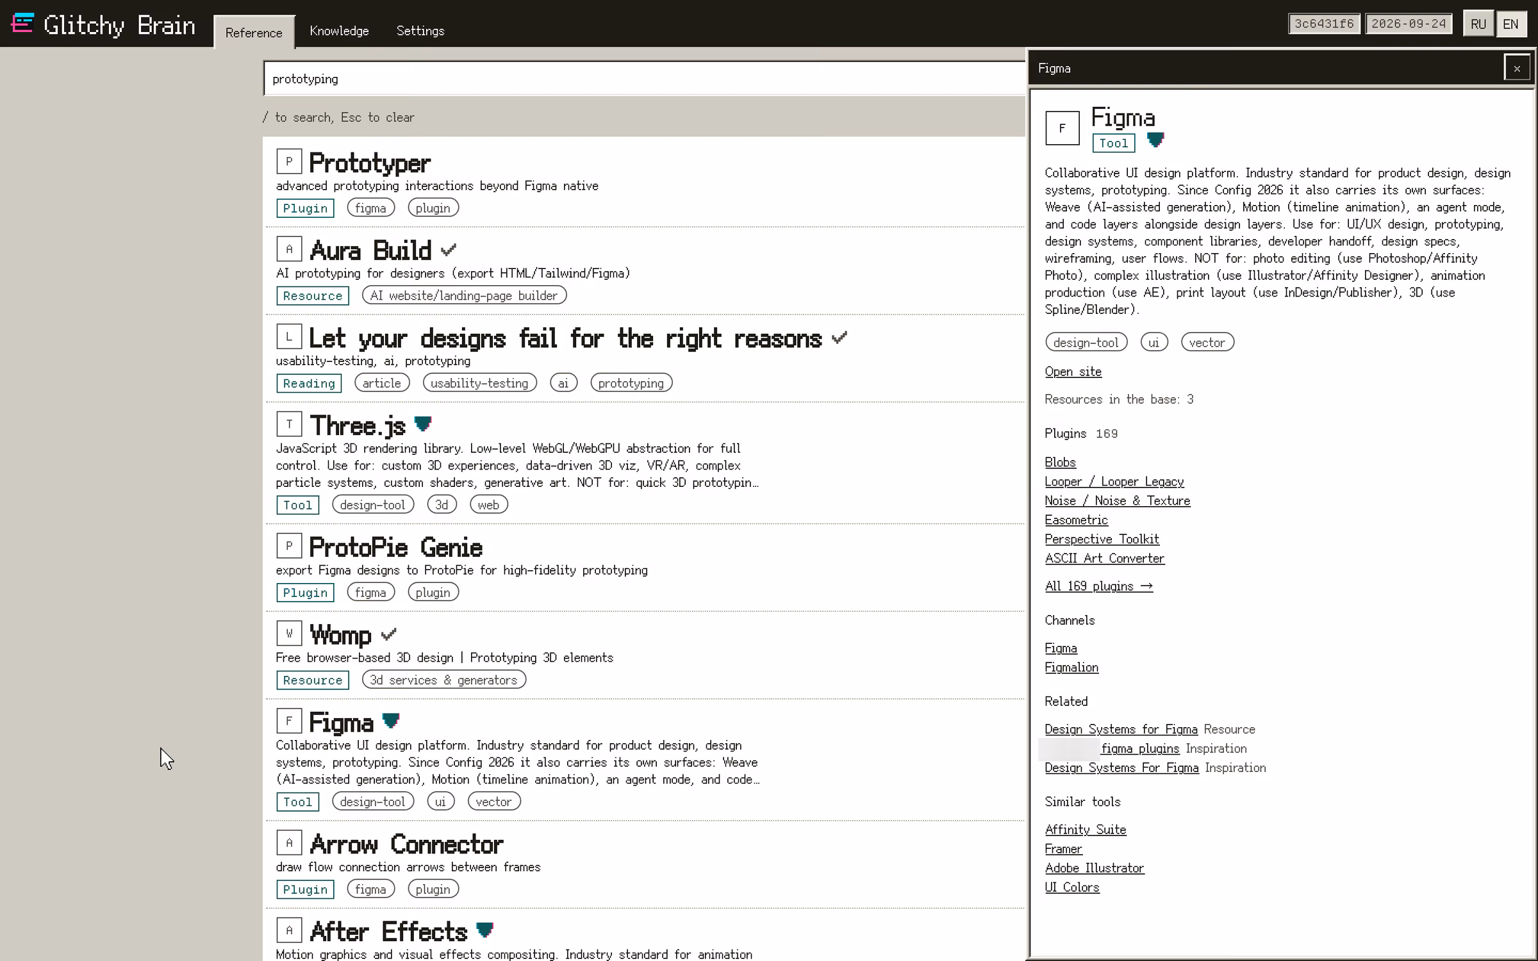Open the ProtoPie Genie title

(395, 548)
